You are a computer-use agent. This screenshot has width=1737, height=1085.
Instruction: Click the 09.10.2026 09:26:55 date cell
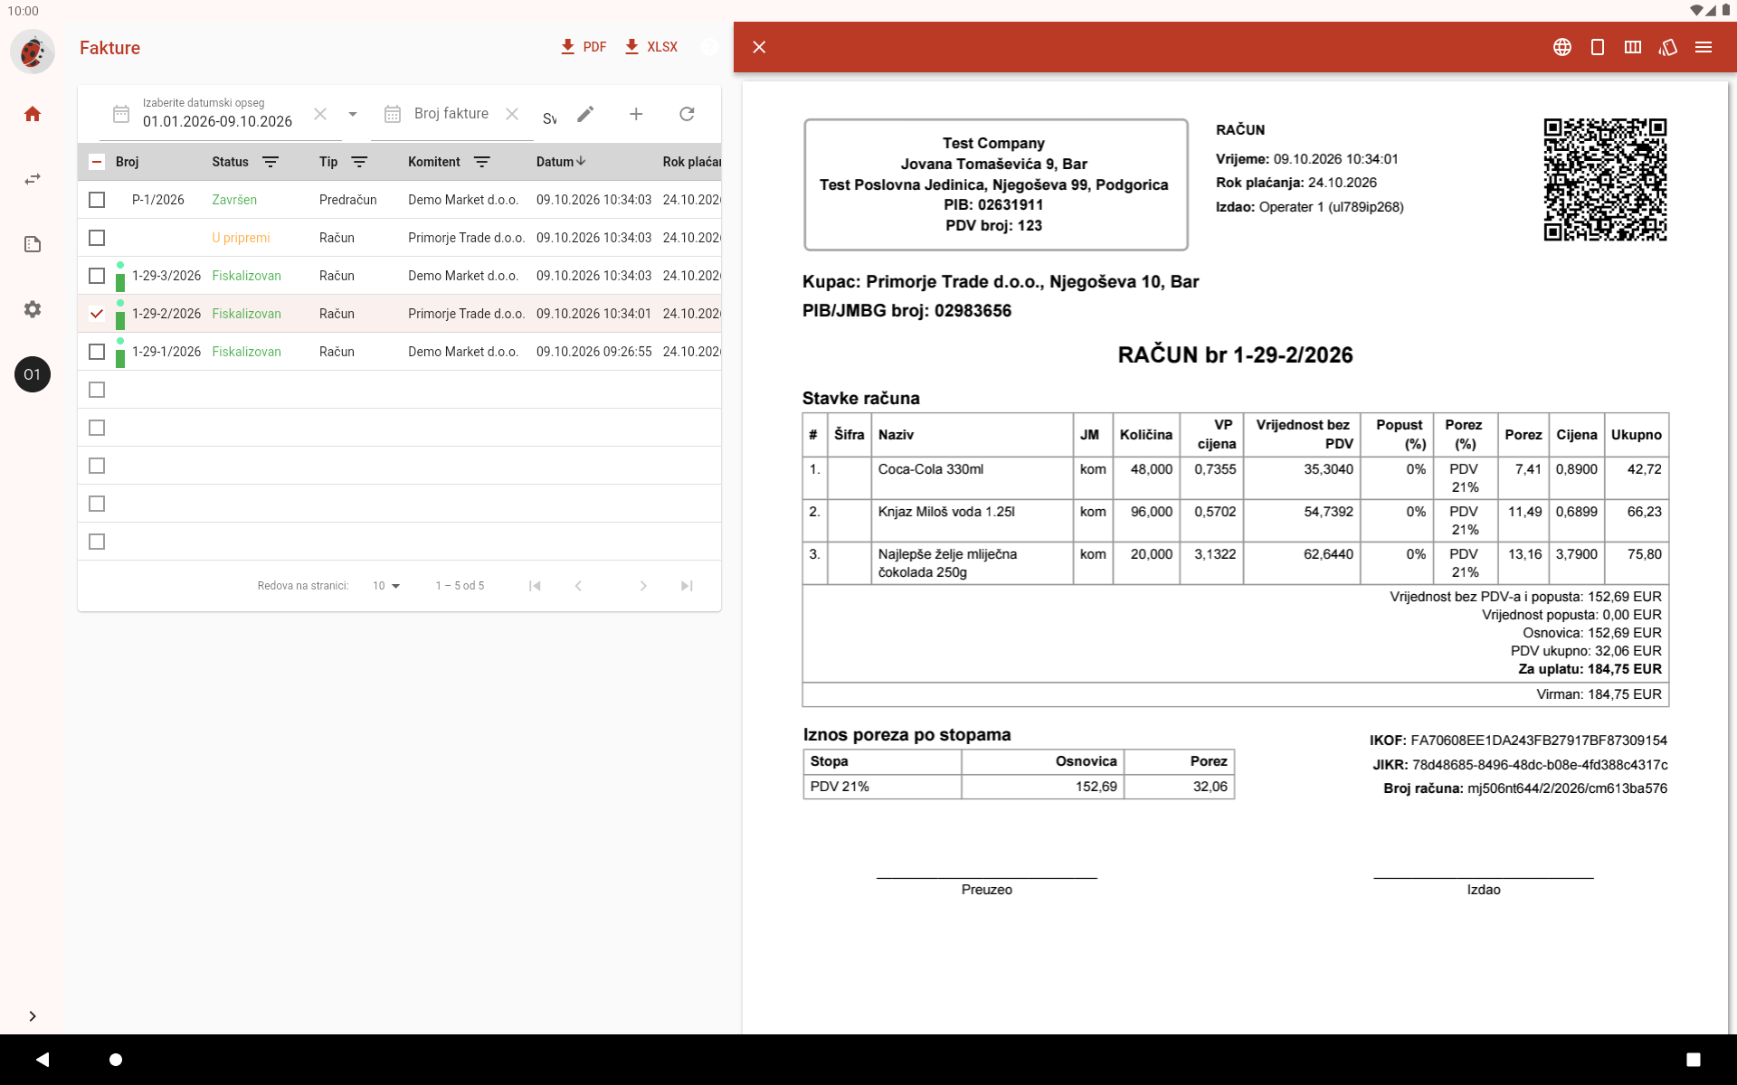pos(593,352)
